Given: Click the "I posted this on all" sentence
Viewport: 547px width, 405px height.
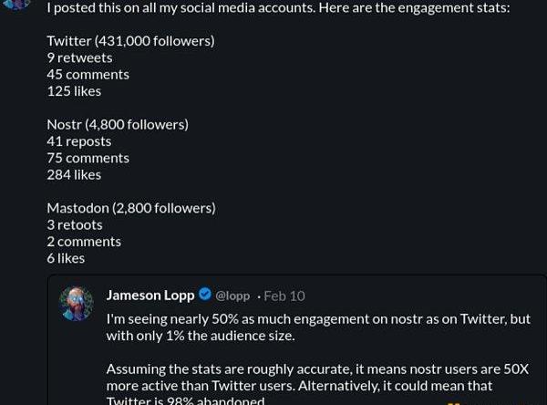Looking at the screenshot, I should 278,7.
